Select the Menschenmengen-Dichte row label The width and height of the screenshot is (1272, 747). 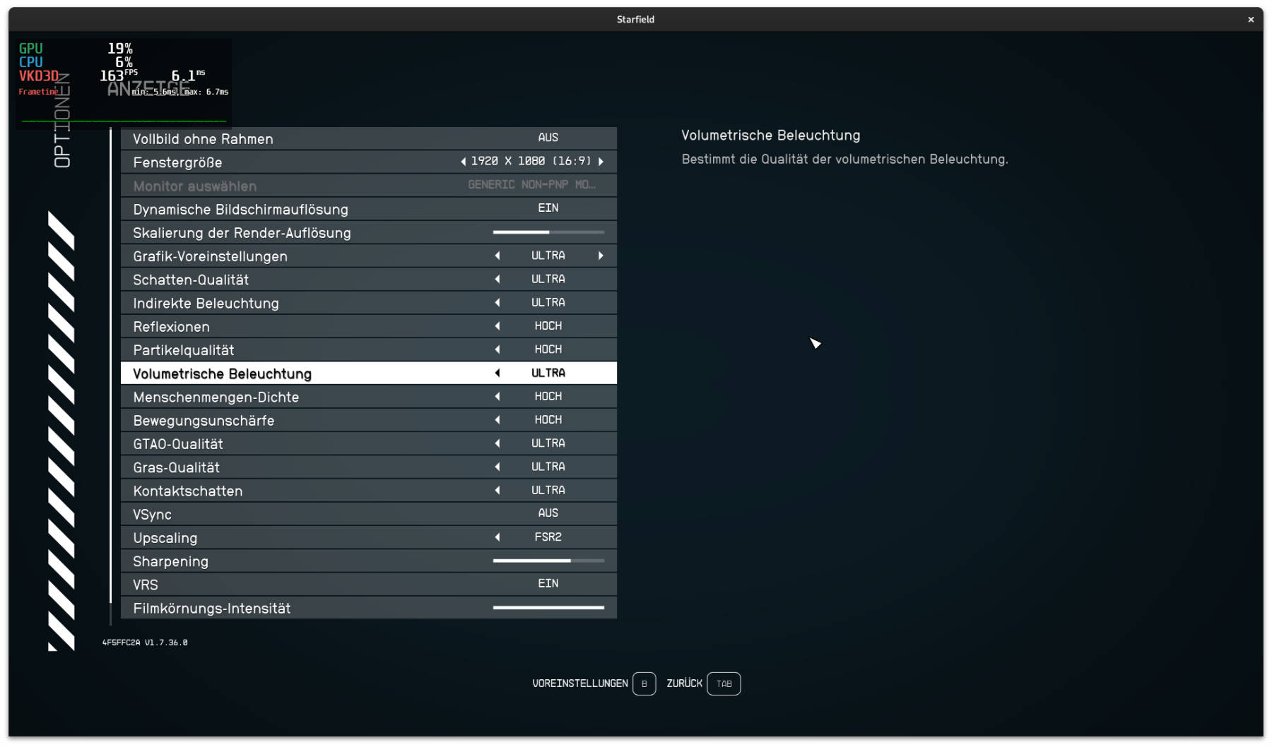click(x=216, y=398)
